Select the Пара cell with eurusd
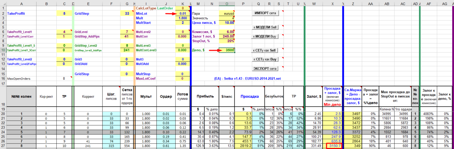This screenshot has height=149, width=454. [227, 13]
